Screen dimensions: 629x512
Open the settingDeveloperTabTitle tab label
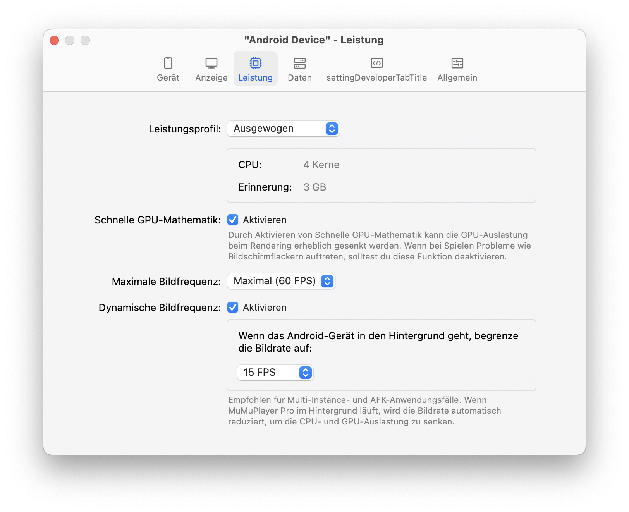click(x=376, y=78)
